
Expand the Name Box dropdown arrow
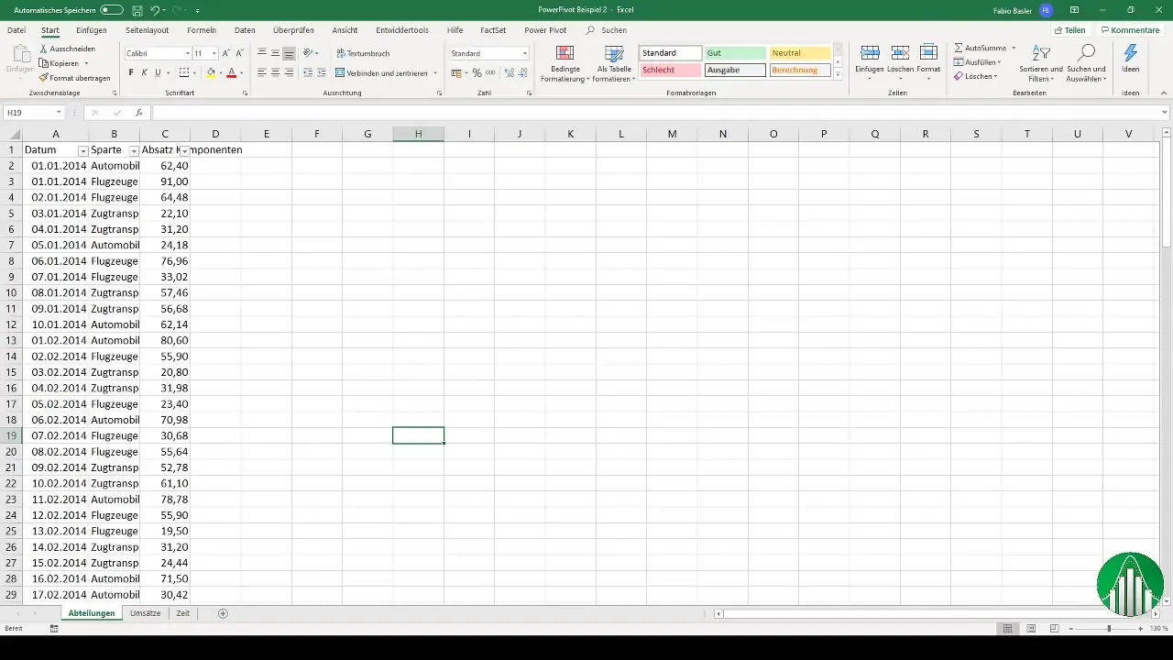click(59, 112)
